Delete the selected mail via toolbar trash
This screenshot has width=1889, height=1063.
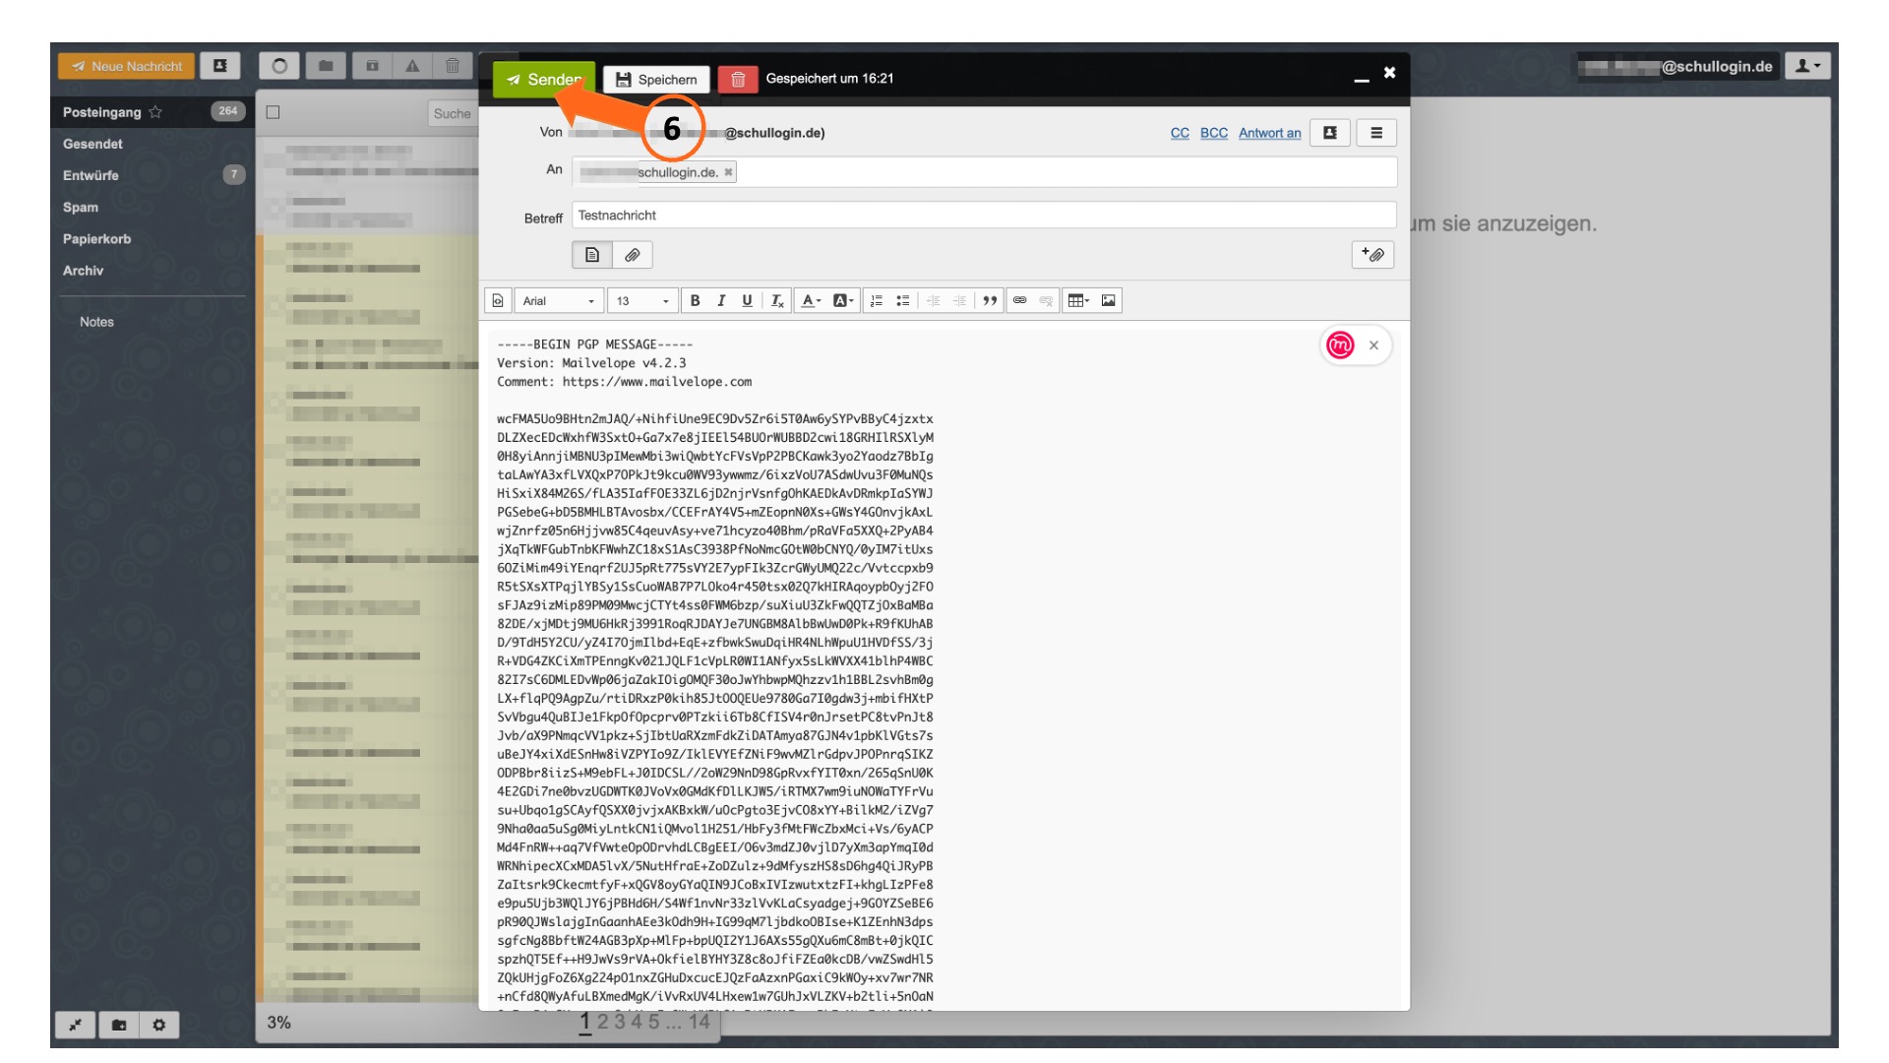[x=453, y=66]
